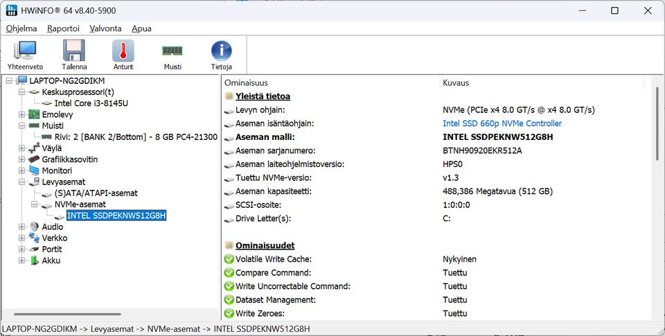Select the Aseman kapasiteetti row label
665x336 pixels.
point(274,191)
